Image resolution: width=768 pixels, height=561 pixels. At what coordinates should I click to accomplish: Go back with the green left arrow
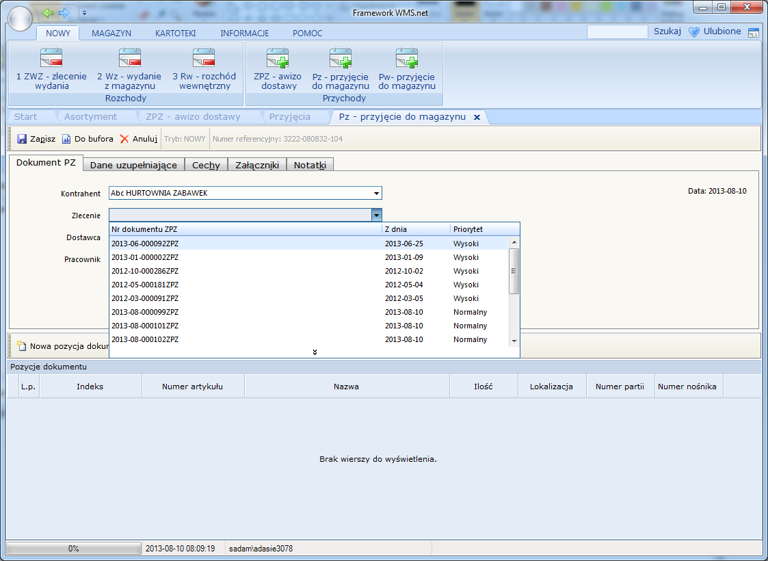coord(48,13)
